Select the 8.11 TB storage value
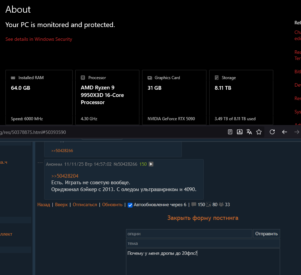 point(223,88)
